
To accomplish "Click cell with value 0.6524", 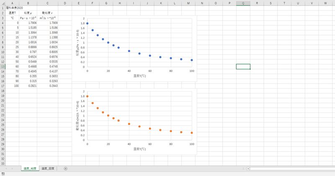I will tap(28, 57).
